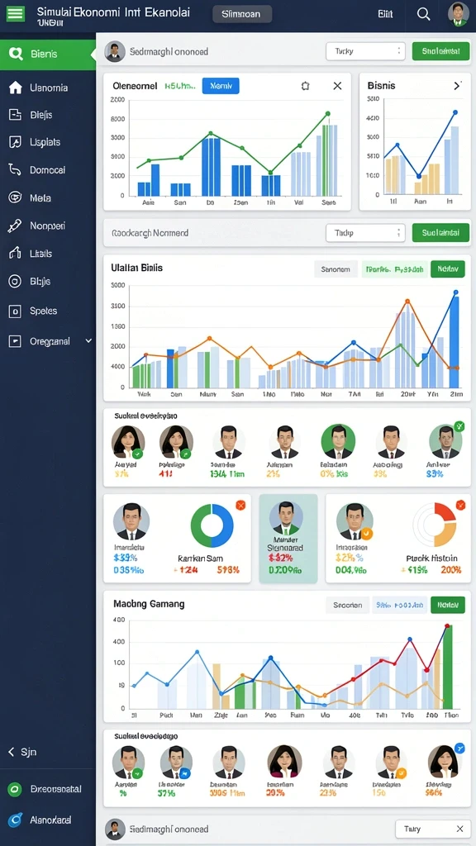Open the first Tuky dropdown

(x=365, y=51)
